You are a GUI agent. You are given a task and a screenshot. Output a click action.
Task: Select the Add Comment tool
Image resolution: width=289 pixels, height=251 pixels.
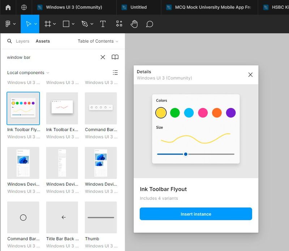pos(150,24)
